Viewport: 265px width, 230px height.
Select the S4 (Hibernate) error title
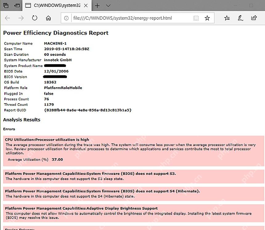click(x=102, y=191)
